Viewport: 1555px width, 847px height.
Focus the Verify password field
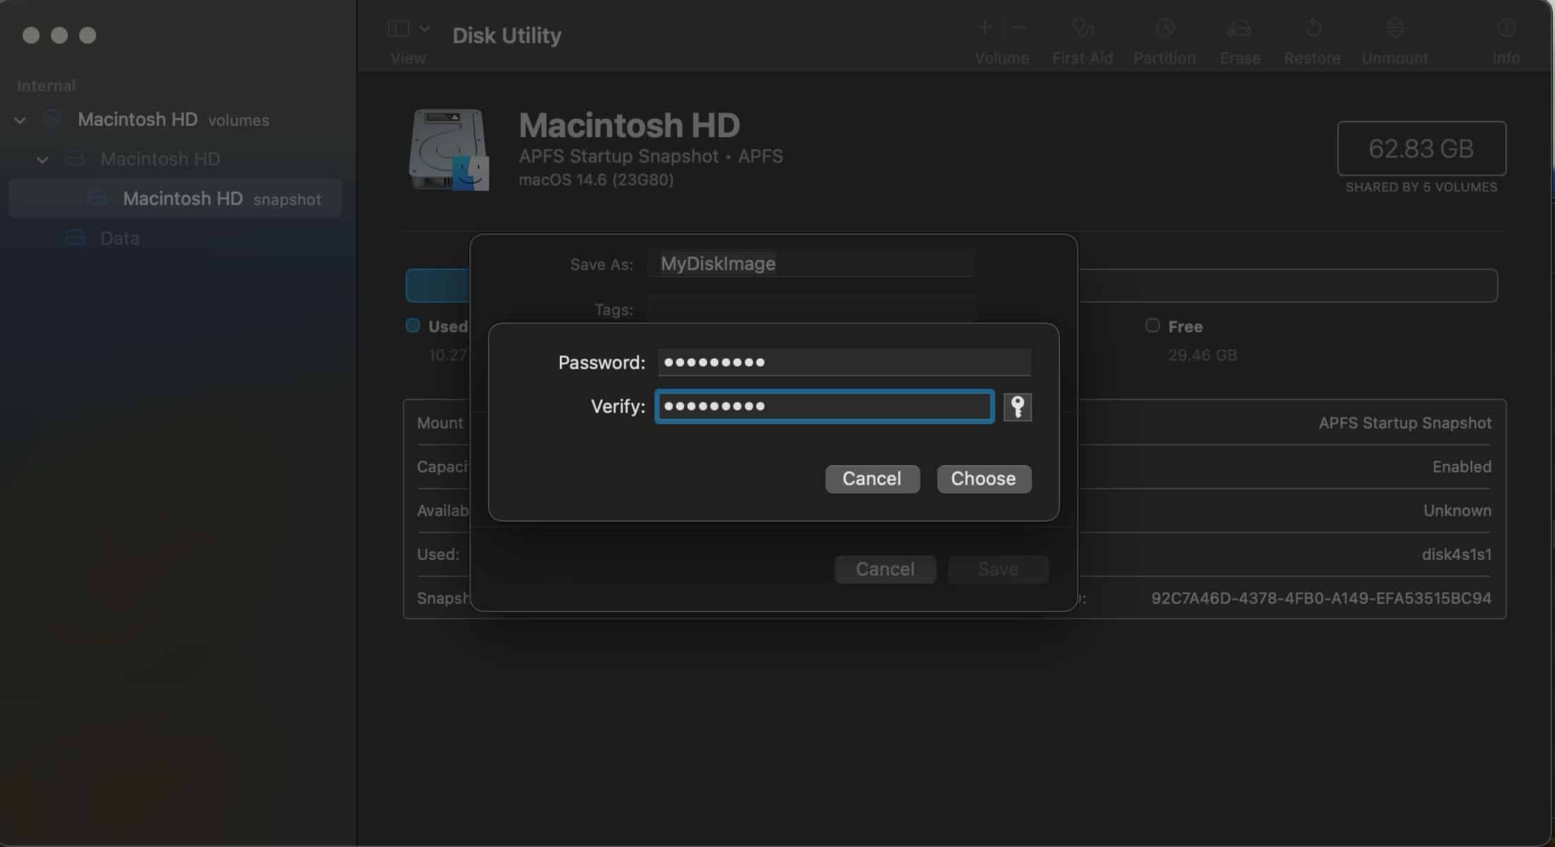824,407
